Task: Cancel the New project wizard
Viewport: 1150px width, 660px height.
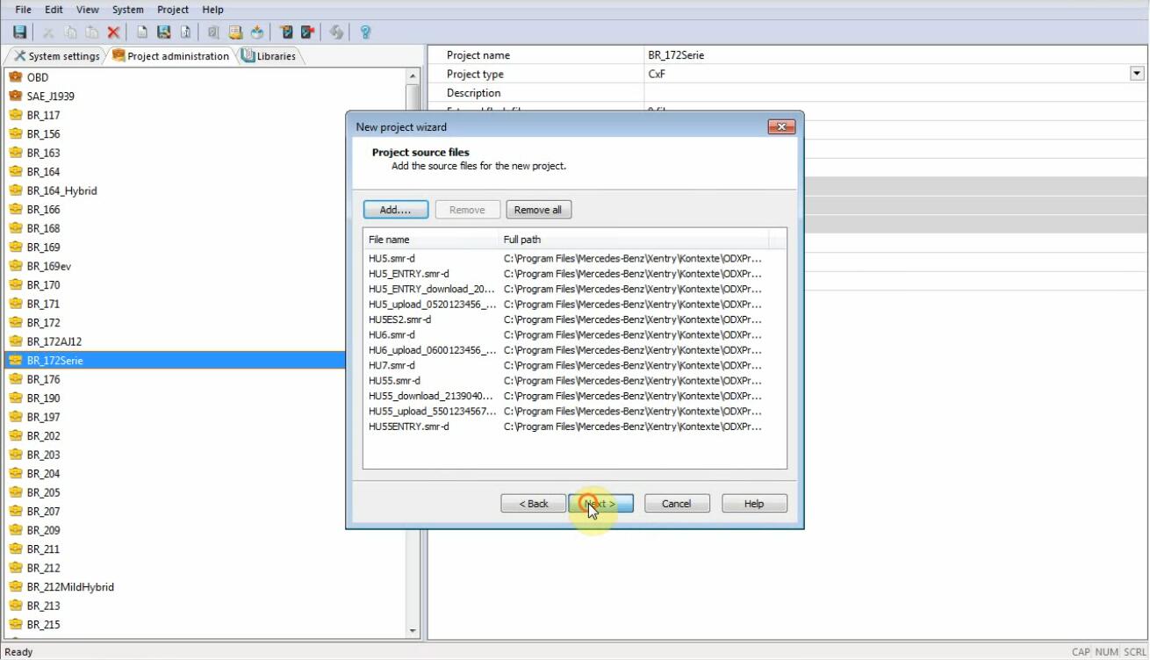Action: coord(676,504)
